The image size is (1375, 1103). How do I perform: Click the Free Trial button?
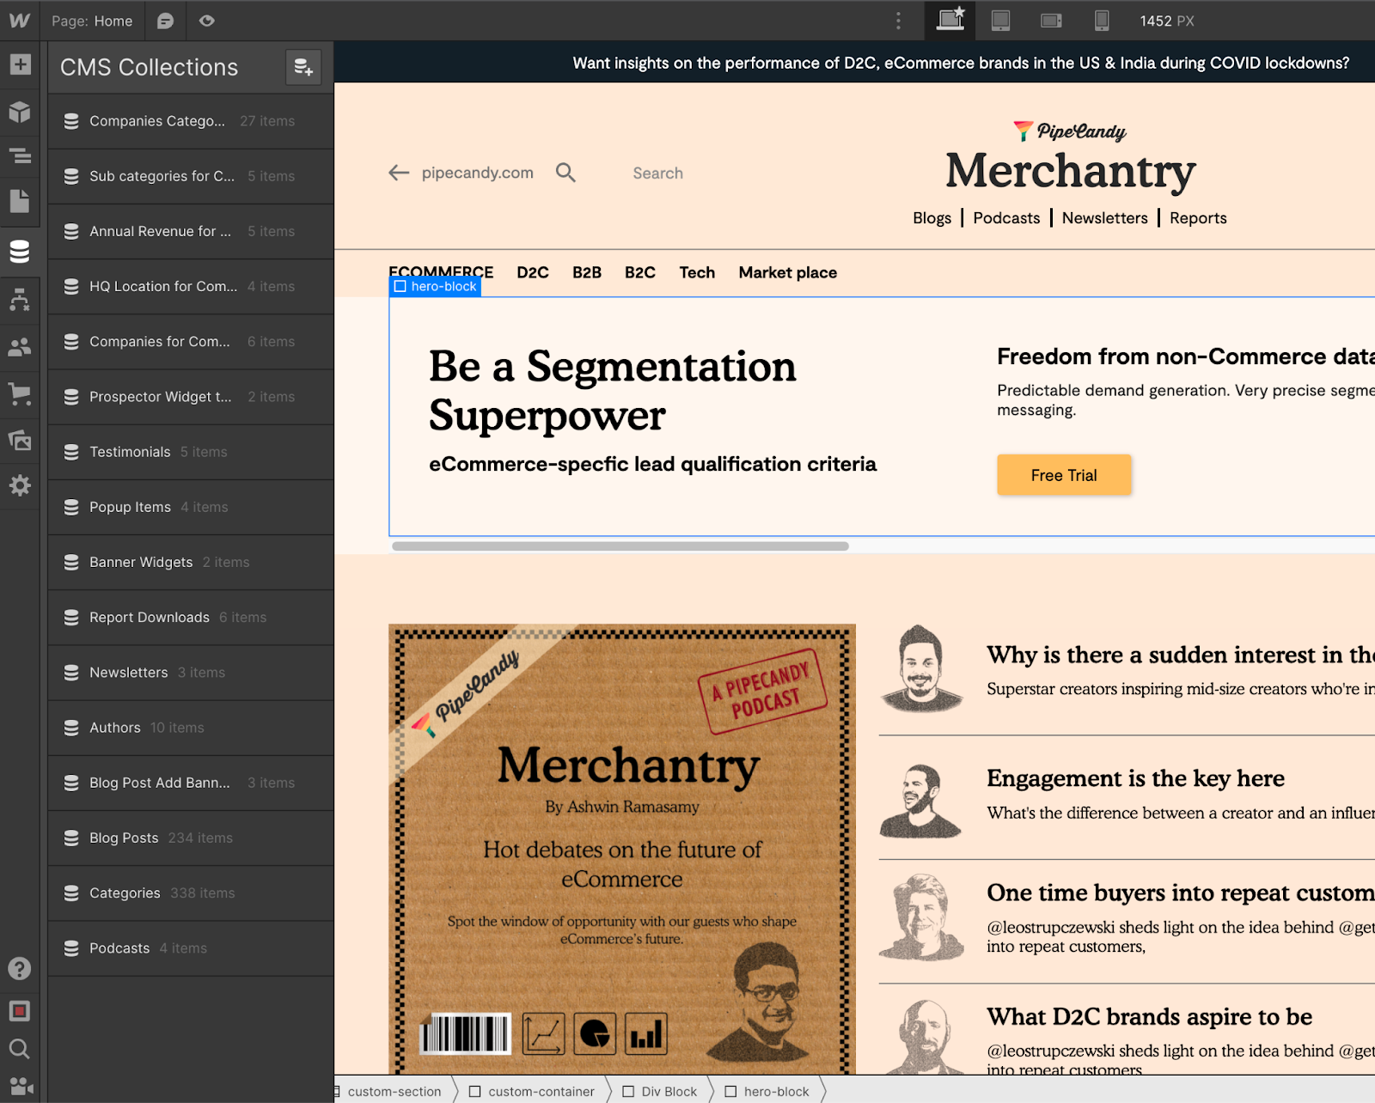(1064, 475)
